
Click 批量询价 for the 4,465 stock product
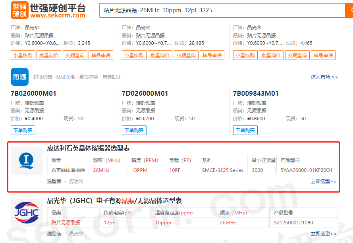271,56
